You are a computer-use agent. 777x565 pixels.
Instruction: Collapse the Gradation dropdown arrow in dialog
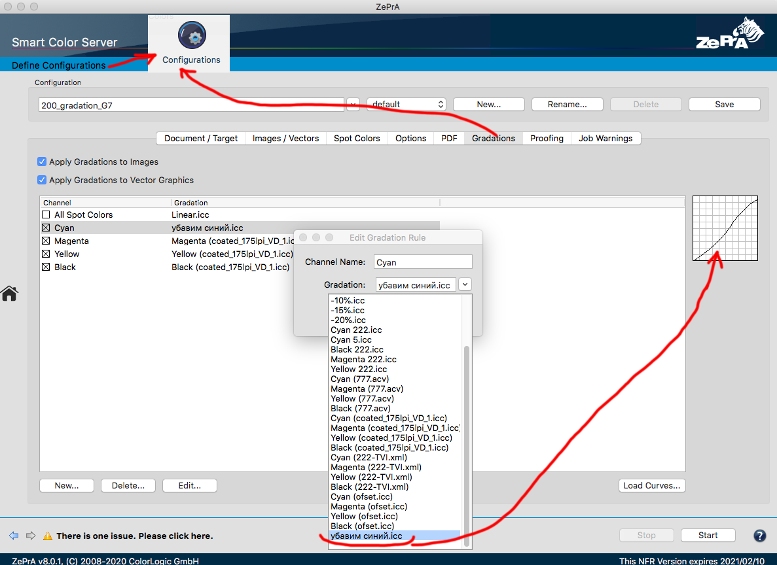(465, 284)
